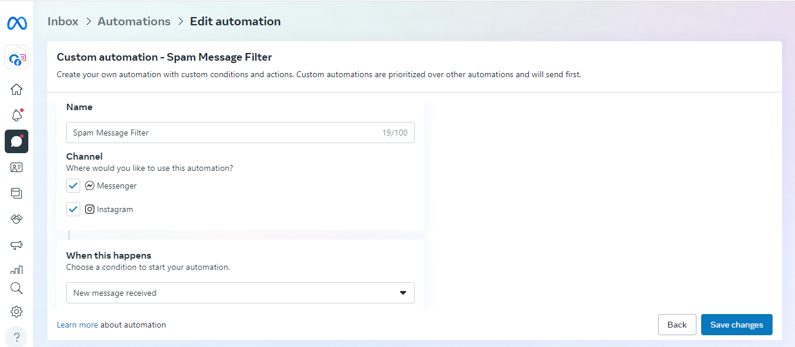The width and height of the screenshot is (795, 347).
Task: Open Notifications from the sidebar bell icon
Action: 17,115
